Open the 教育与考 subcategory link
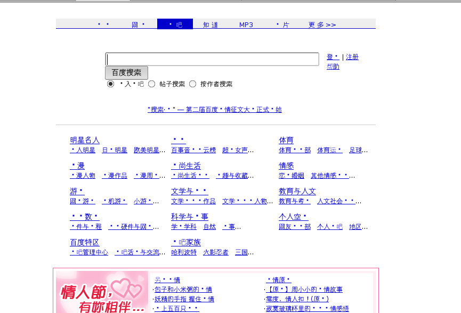The image size is (461, 313). 295,201
